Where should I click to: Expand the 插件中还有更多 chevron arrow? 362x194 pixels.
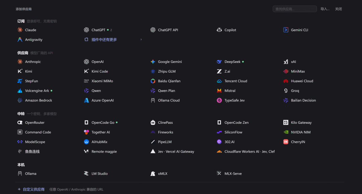(x=141, y=39)
